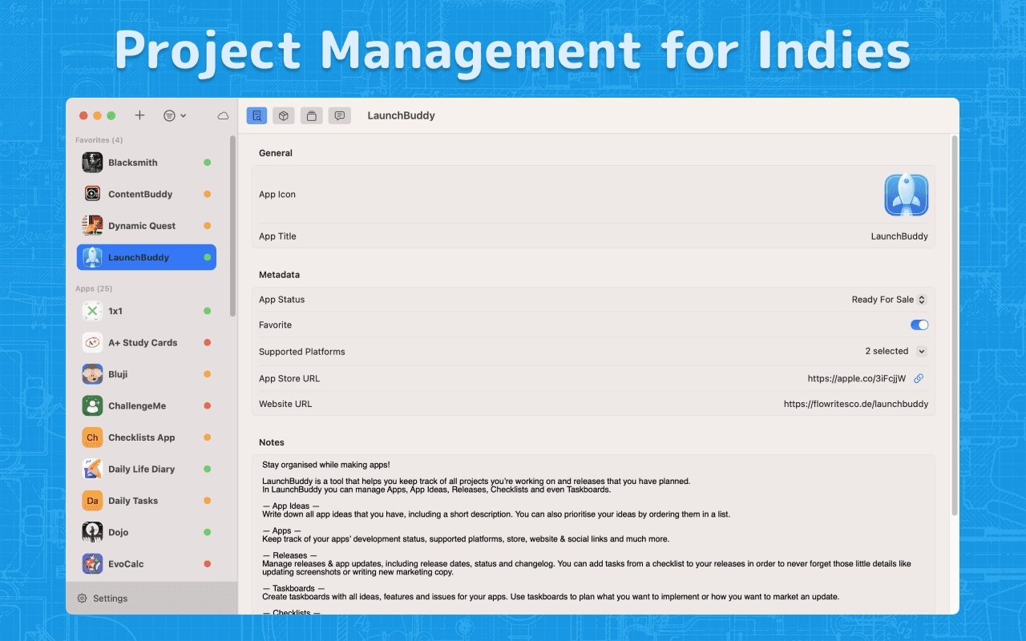Open the filter menu in sidebar toolbar
The image size is (1026, 641).
(175, 115)
